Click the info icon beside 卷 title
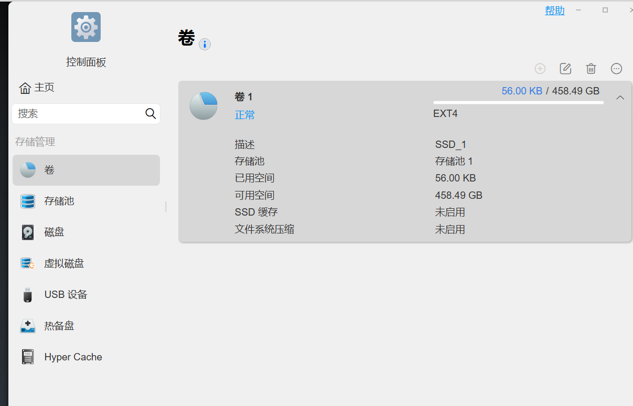Screen dimensions: 633x406 205,45
